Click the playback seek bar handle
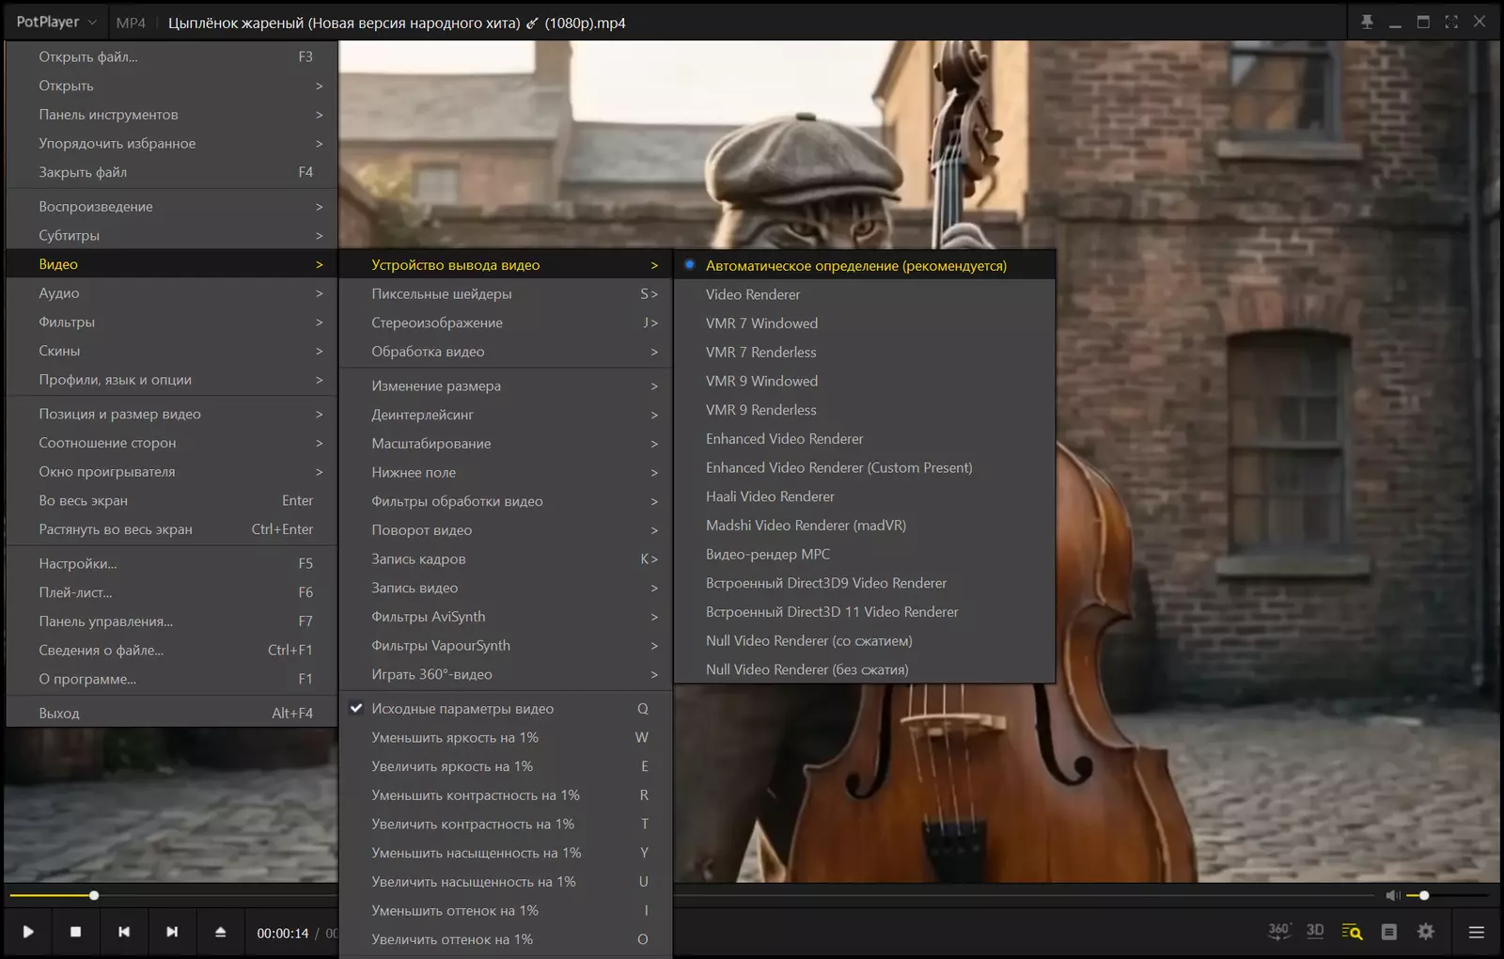The height and width of the screenshot is (959, 1504). coord(94,896)
